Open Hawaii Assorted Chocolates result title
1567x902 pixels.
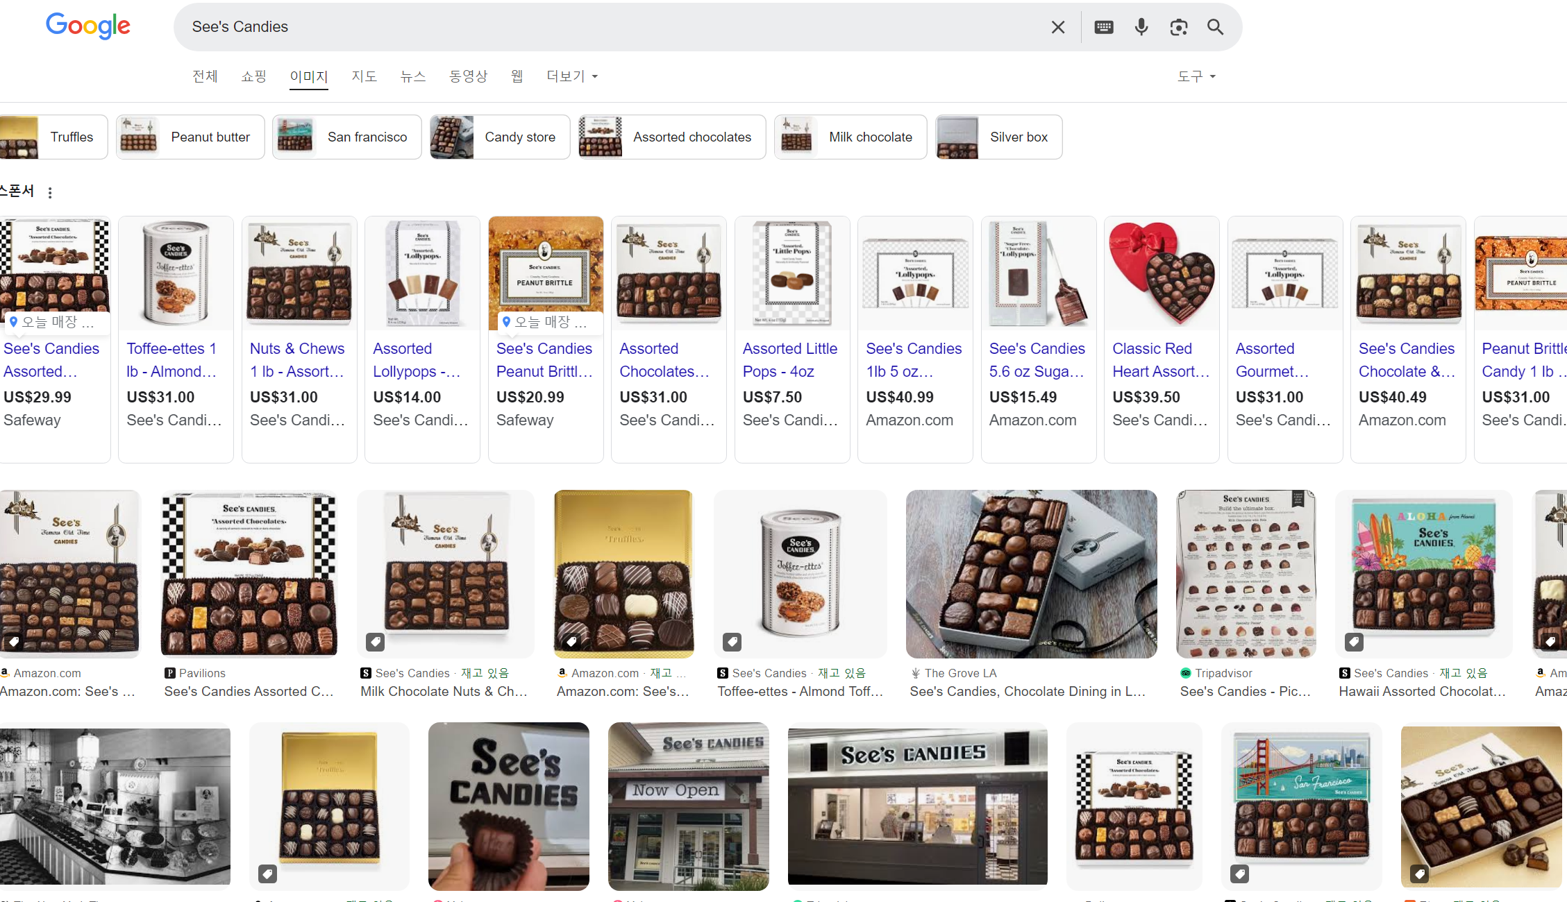pos(1422,691)
